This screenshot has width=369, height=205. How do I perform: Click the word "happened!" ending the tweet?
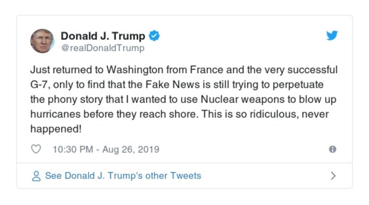click(55, 129)
